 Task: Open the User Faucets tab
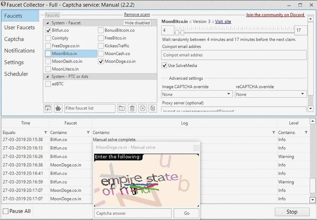(19, 28)
